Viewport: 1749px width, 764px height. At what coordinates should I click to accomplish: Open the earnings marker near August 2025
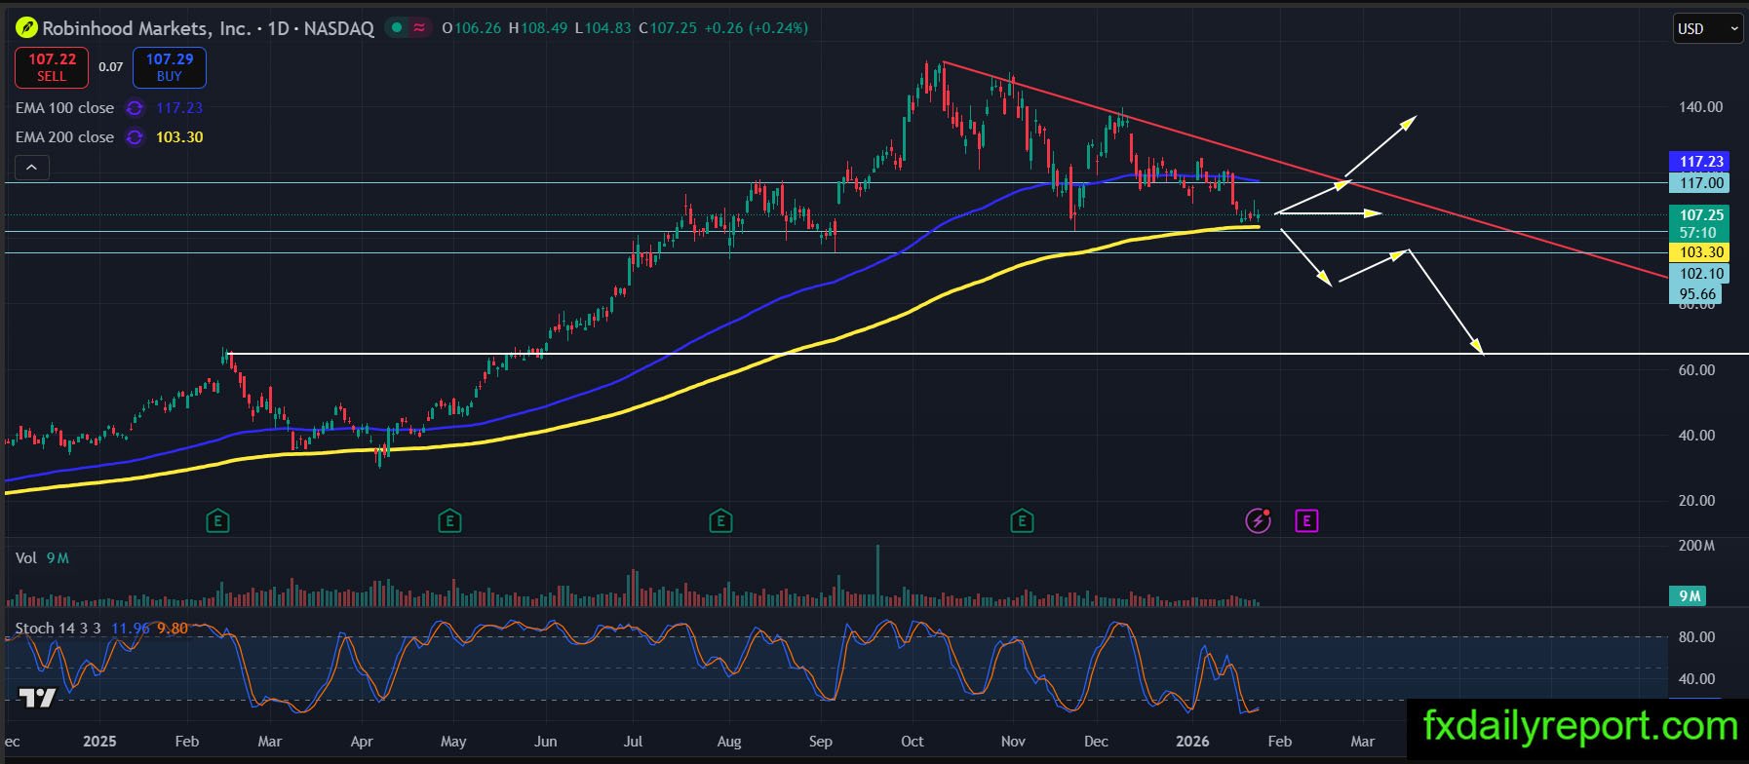pos(720,521)
